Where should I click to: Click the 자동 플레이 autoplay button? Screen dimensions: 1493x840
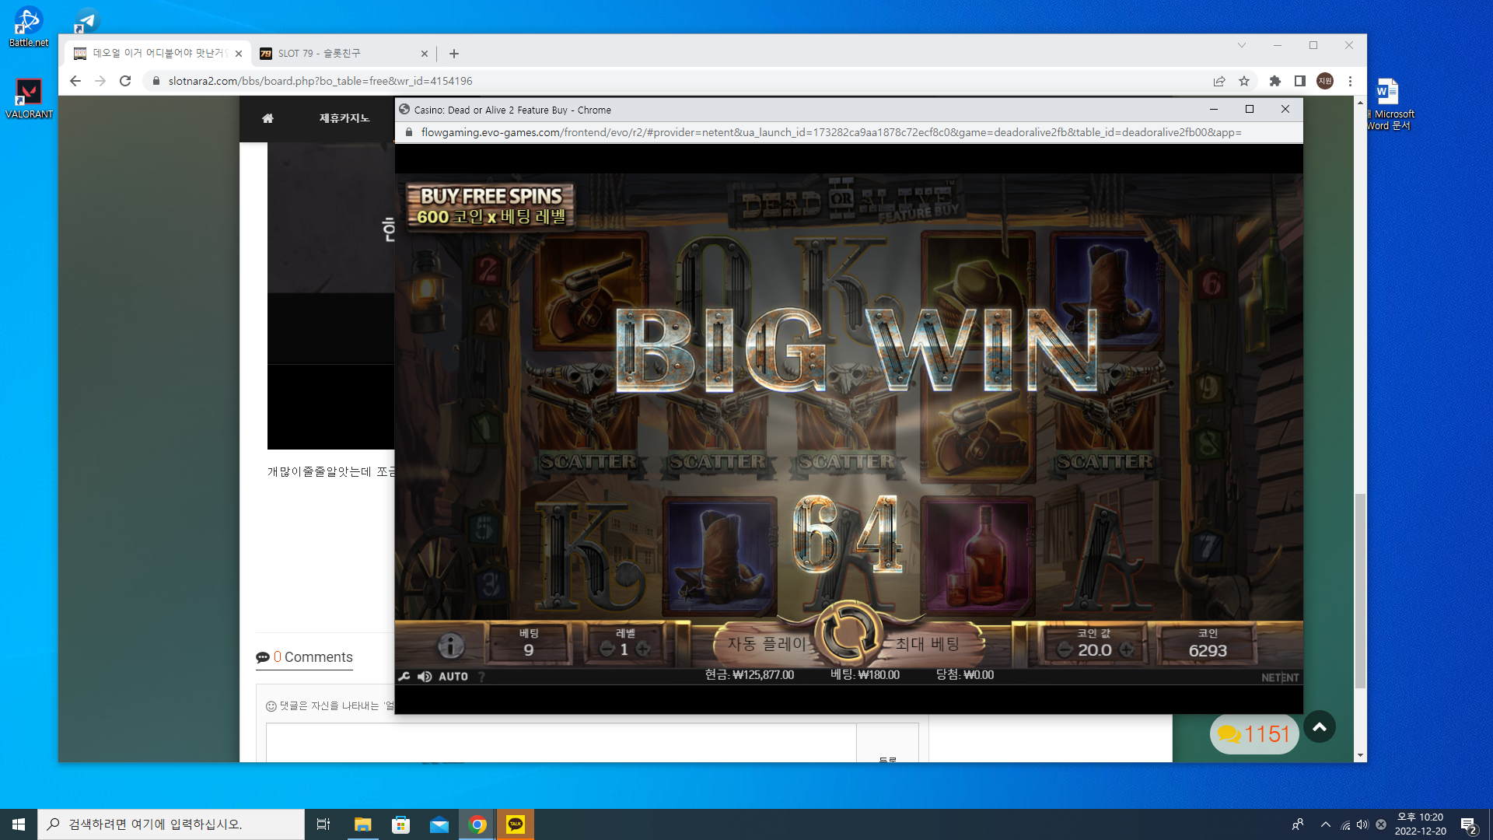[x=767, y=644]
